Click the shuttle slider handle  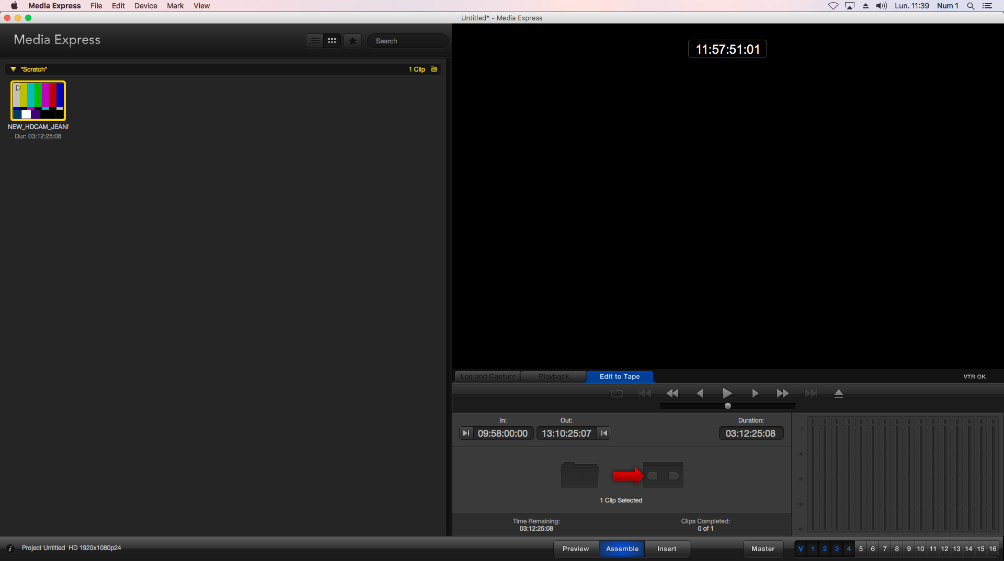pos(727,406)
